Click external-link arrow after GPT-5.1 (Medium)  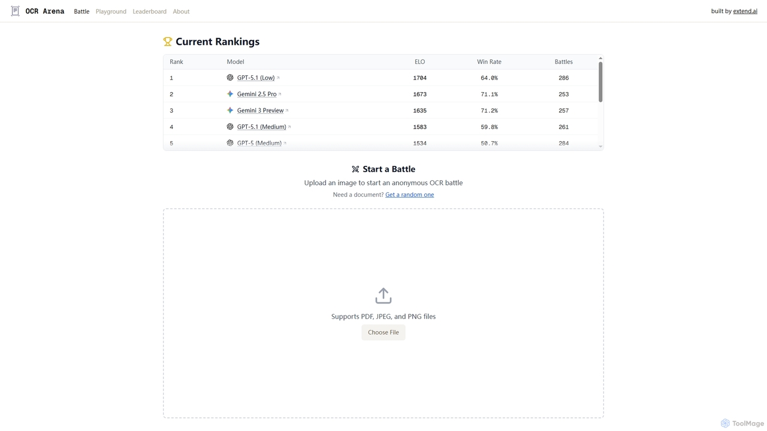click(289, 127)
